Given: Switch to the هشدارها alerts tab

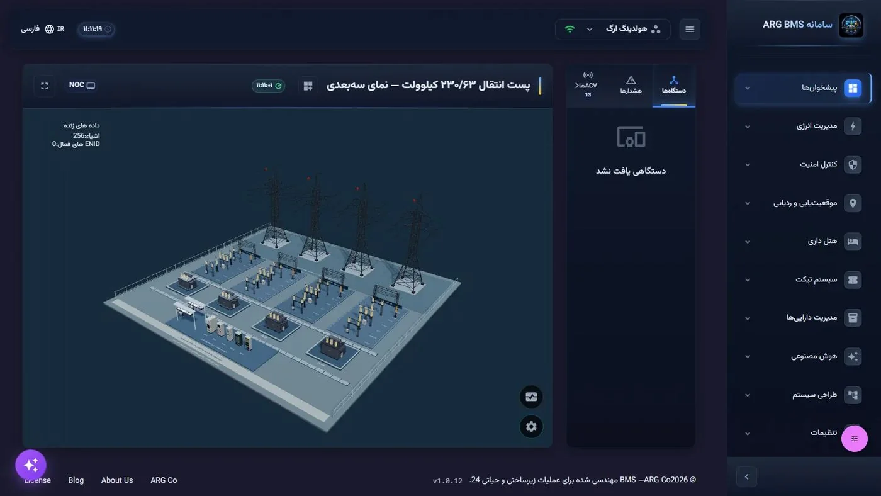Looking at the screenshot, I should 631,86.
